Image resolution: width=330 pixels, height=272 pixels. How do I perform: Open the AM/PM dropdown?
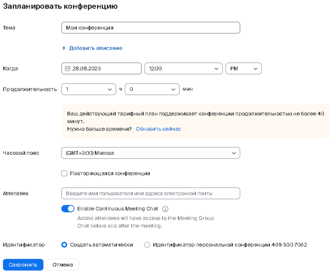tap(243, 68)
